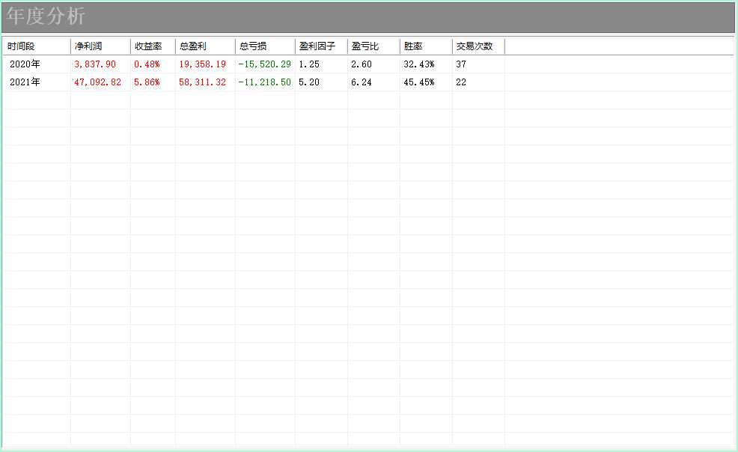
Task: Click trade count 22
Action: tap(461, 82)
